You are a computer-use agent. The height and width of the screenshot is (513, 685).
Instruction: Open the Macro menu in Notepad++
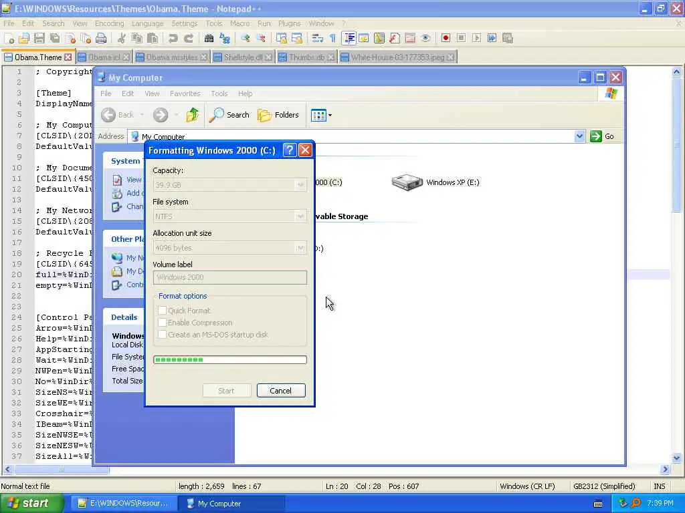(x=240, y=23)
